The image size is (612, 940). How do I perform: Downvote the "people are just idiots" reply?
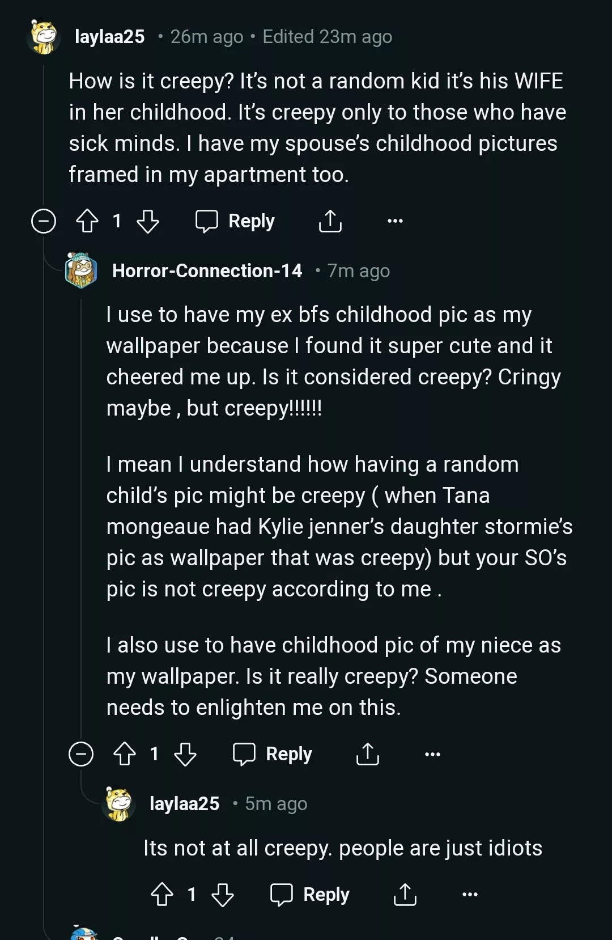tap(223, 895)
